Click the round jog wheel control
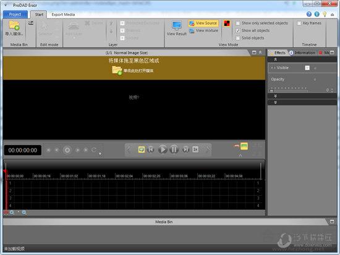The image size is (340, 255). coord(67,150)
